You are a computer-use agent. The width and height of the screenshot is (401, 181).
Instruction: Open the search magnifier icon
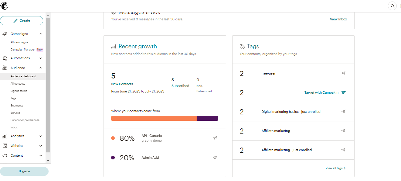[x=392, y=6]
